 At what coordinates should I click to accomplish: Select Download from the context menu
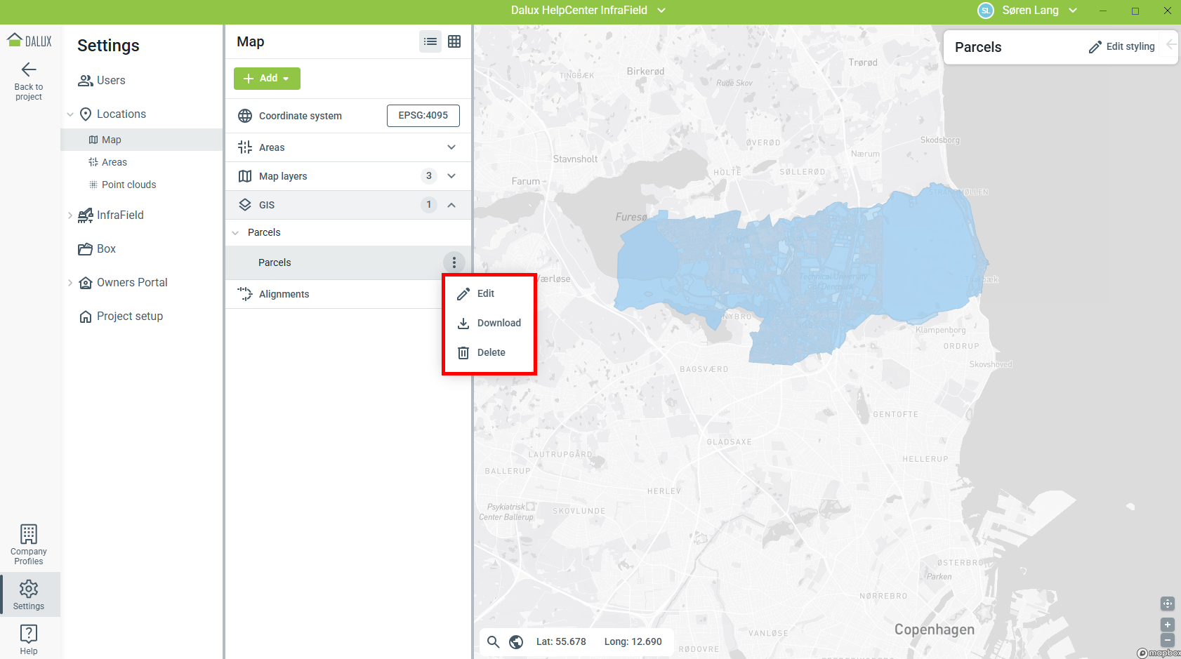490,323
